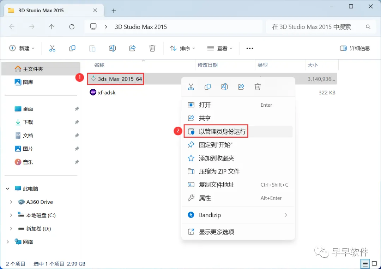Open the 查看 view dropdown
381x269 pixels.
220,48
